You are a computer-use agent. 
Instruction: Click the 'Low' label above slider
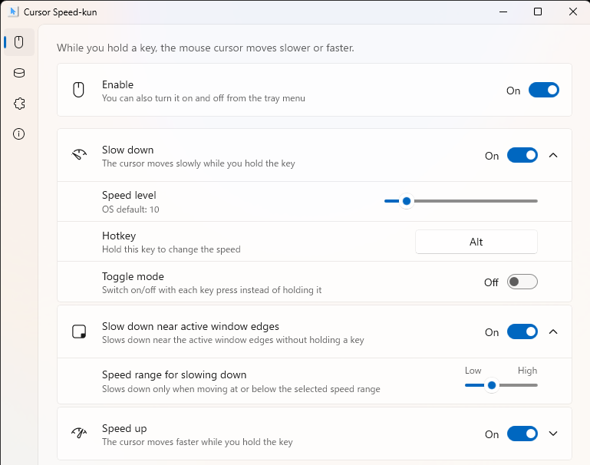click(x=473, y=371)
